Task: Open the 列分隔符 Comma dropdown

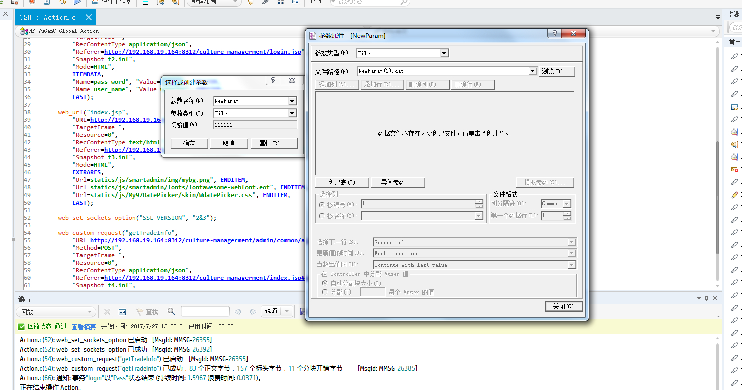Action: [567, 204]
